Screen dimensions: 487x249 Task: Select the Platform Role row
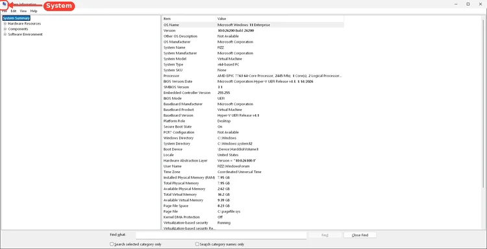pyautogui.click(x=253, y=121)
